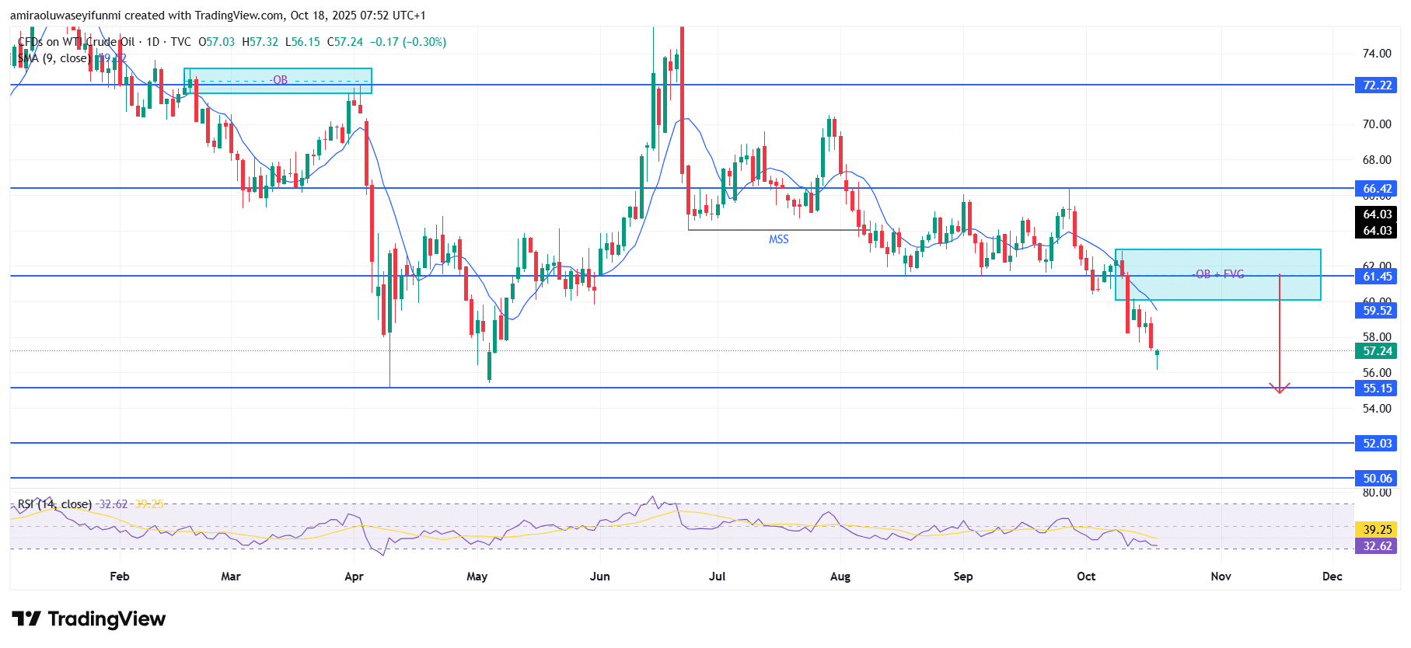Click the RSI (14, close) indicator legend
This screenshot has height=648, width=1411.
coord(54,504)
